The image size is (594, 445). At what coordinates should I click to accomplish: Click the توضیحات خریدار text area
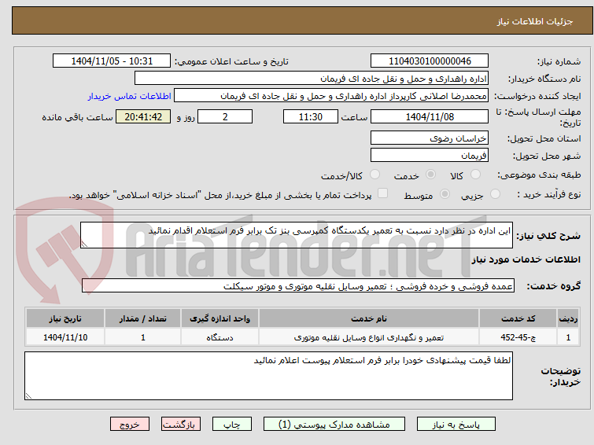click(x=268, y=376)
